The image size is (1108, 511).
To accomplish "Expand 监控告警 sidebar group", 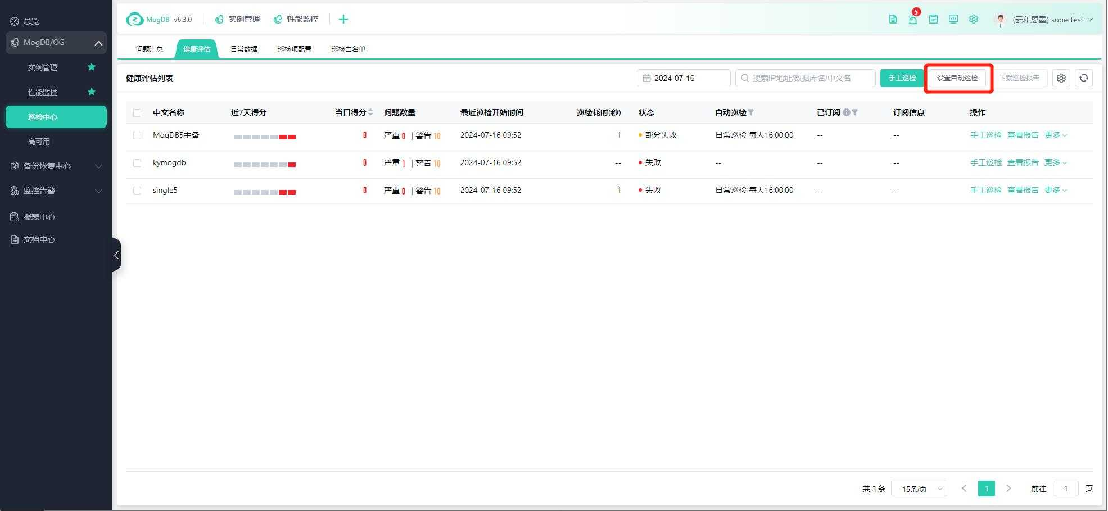I will [56, 191].
